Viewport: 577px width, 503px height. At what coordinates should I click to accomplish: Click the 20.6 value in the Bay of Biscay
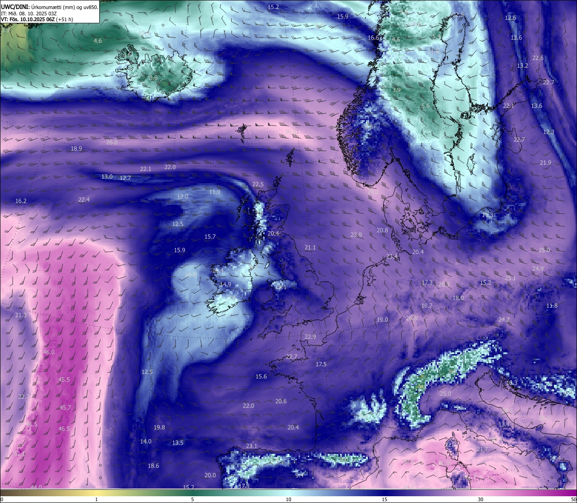click(281, 401)
